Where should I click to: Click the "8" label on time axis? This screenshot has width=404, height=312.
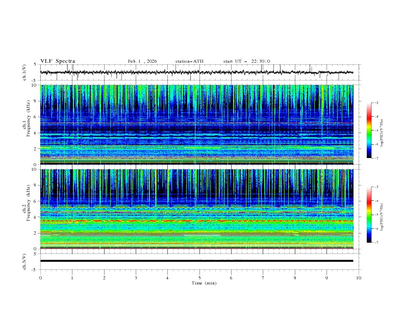pyautogui.click(x=295, y=278)
